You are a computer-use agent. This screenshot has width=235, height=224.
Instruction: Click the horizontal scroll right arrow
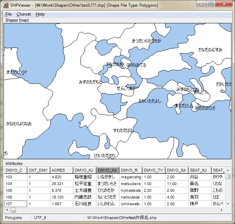click(222, 210)
